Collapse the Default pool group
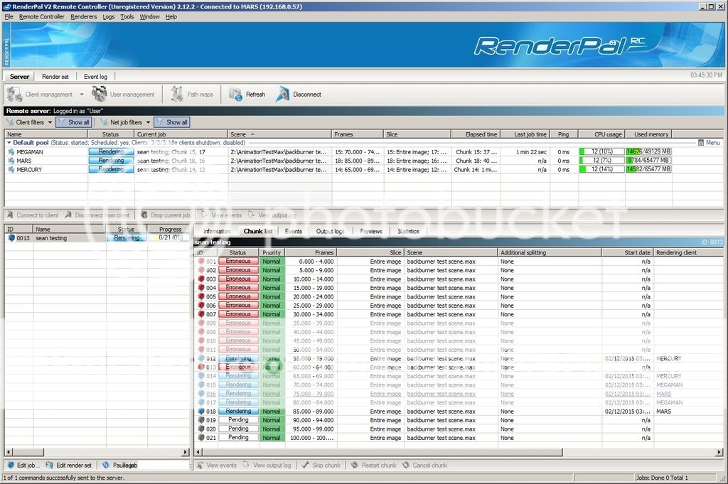The width and height of the screenshot is (728, 484). [x=9, y=143]
